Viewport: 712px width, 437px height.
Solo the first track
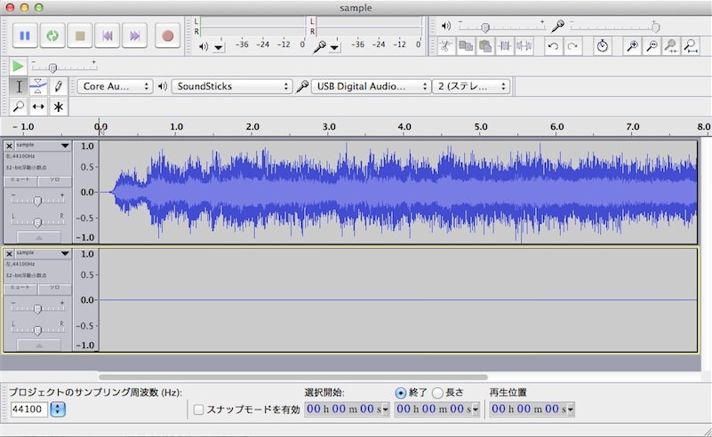(x=54, y=180)
